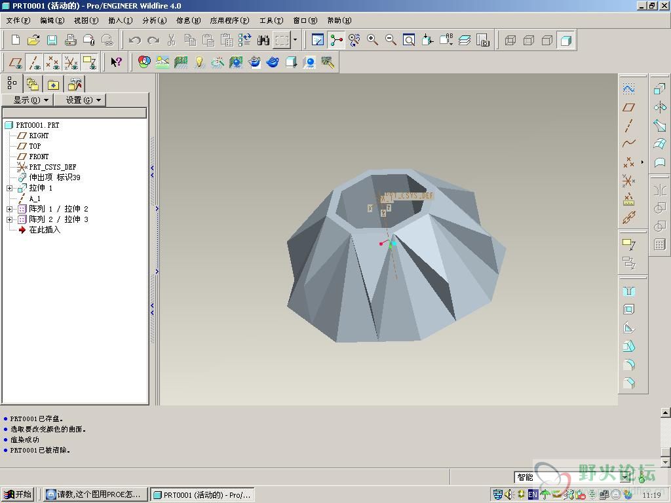The width and height of the screenshot is (671, 503).
Task: Open the 视图(V) menu
Action: point(86,20)
